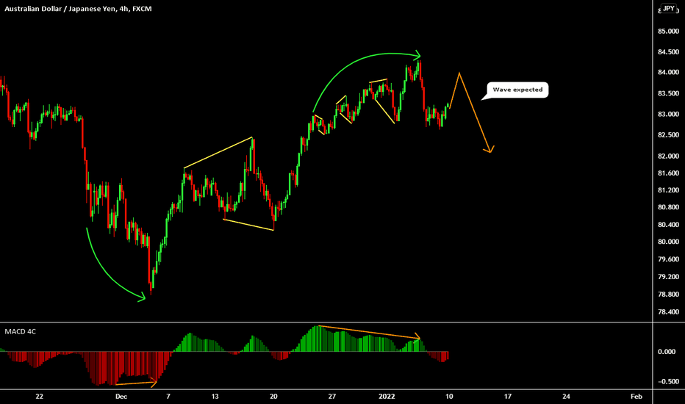Viewport: 685px width, 404px height.
Task: Click the 79.600 price axis label
Action: (668, 259)
